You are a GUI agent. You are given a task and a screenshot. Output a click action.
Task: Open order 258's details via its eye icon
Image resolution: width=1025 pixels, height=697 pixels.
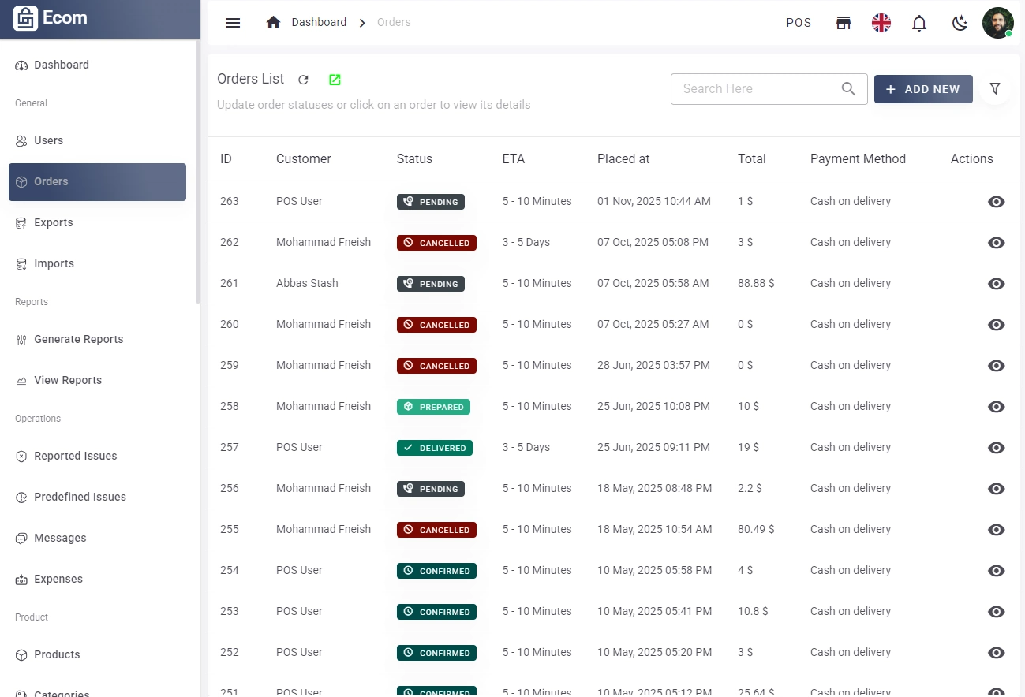coord(996,406)
